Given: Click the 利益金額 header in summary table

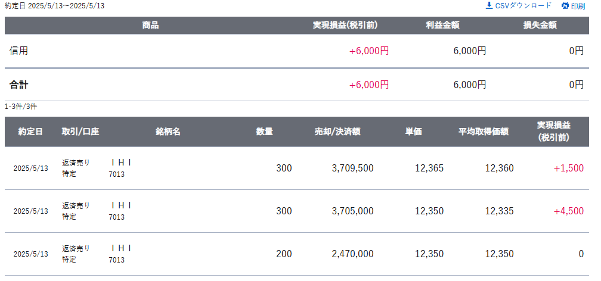Looking at the screenshot, I should point(442,26).
